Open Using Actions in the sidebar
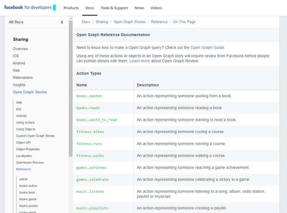This screenshot has width=287, height=213. point(25,122)
